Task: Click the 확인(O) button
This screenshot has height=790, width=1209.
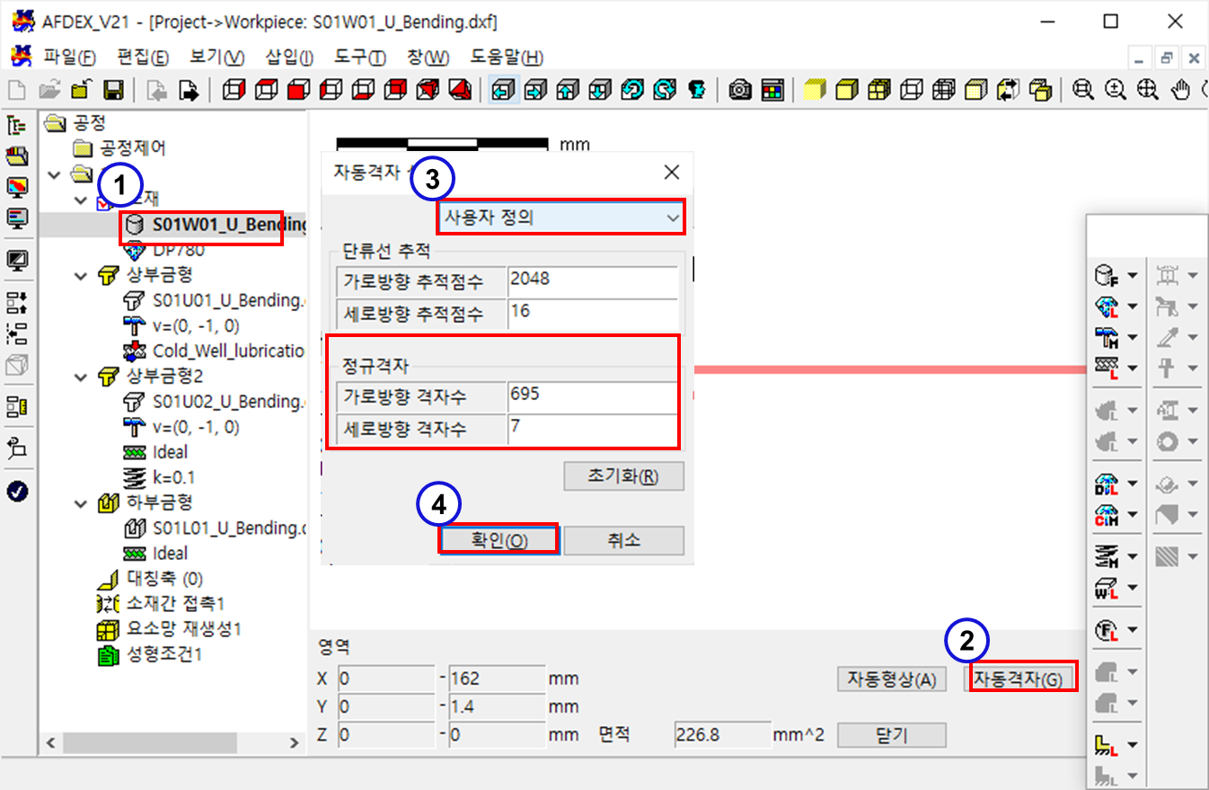Action: (x=499, y=540)
